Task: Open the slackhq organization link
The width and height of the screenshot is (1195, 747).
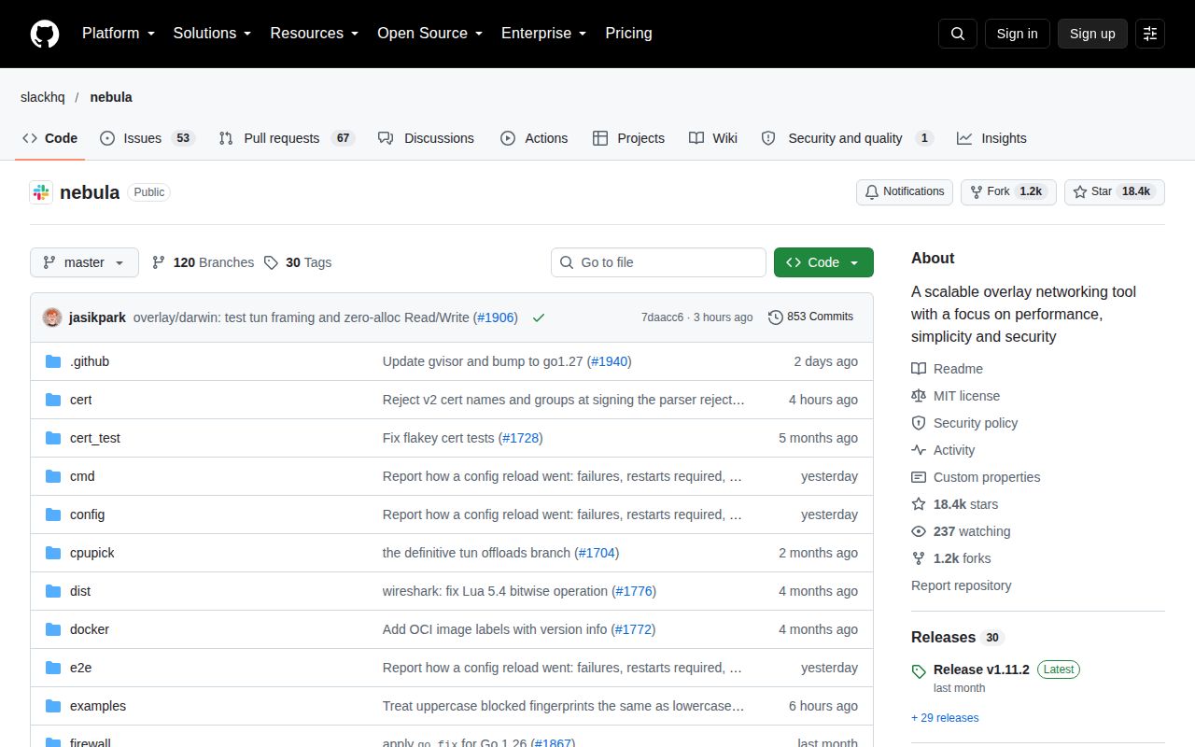Action: click(x=43, y=97)
